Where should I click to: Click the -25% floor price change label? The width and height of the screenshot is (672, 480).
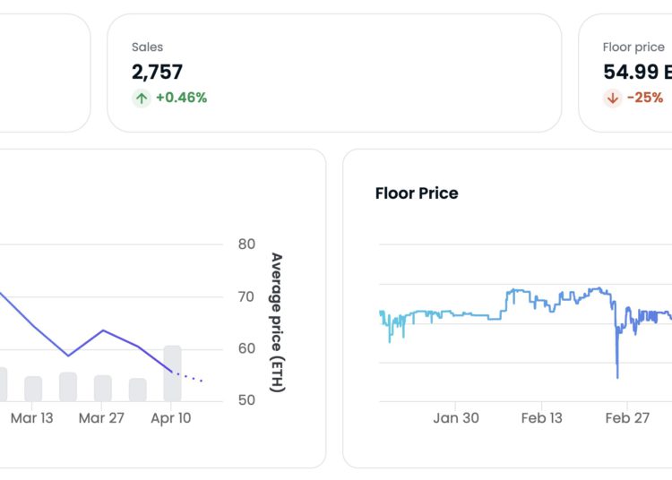click(x=645, y=98)
